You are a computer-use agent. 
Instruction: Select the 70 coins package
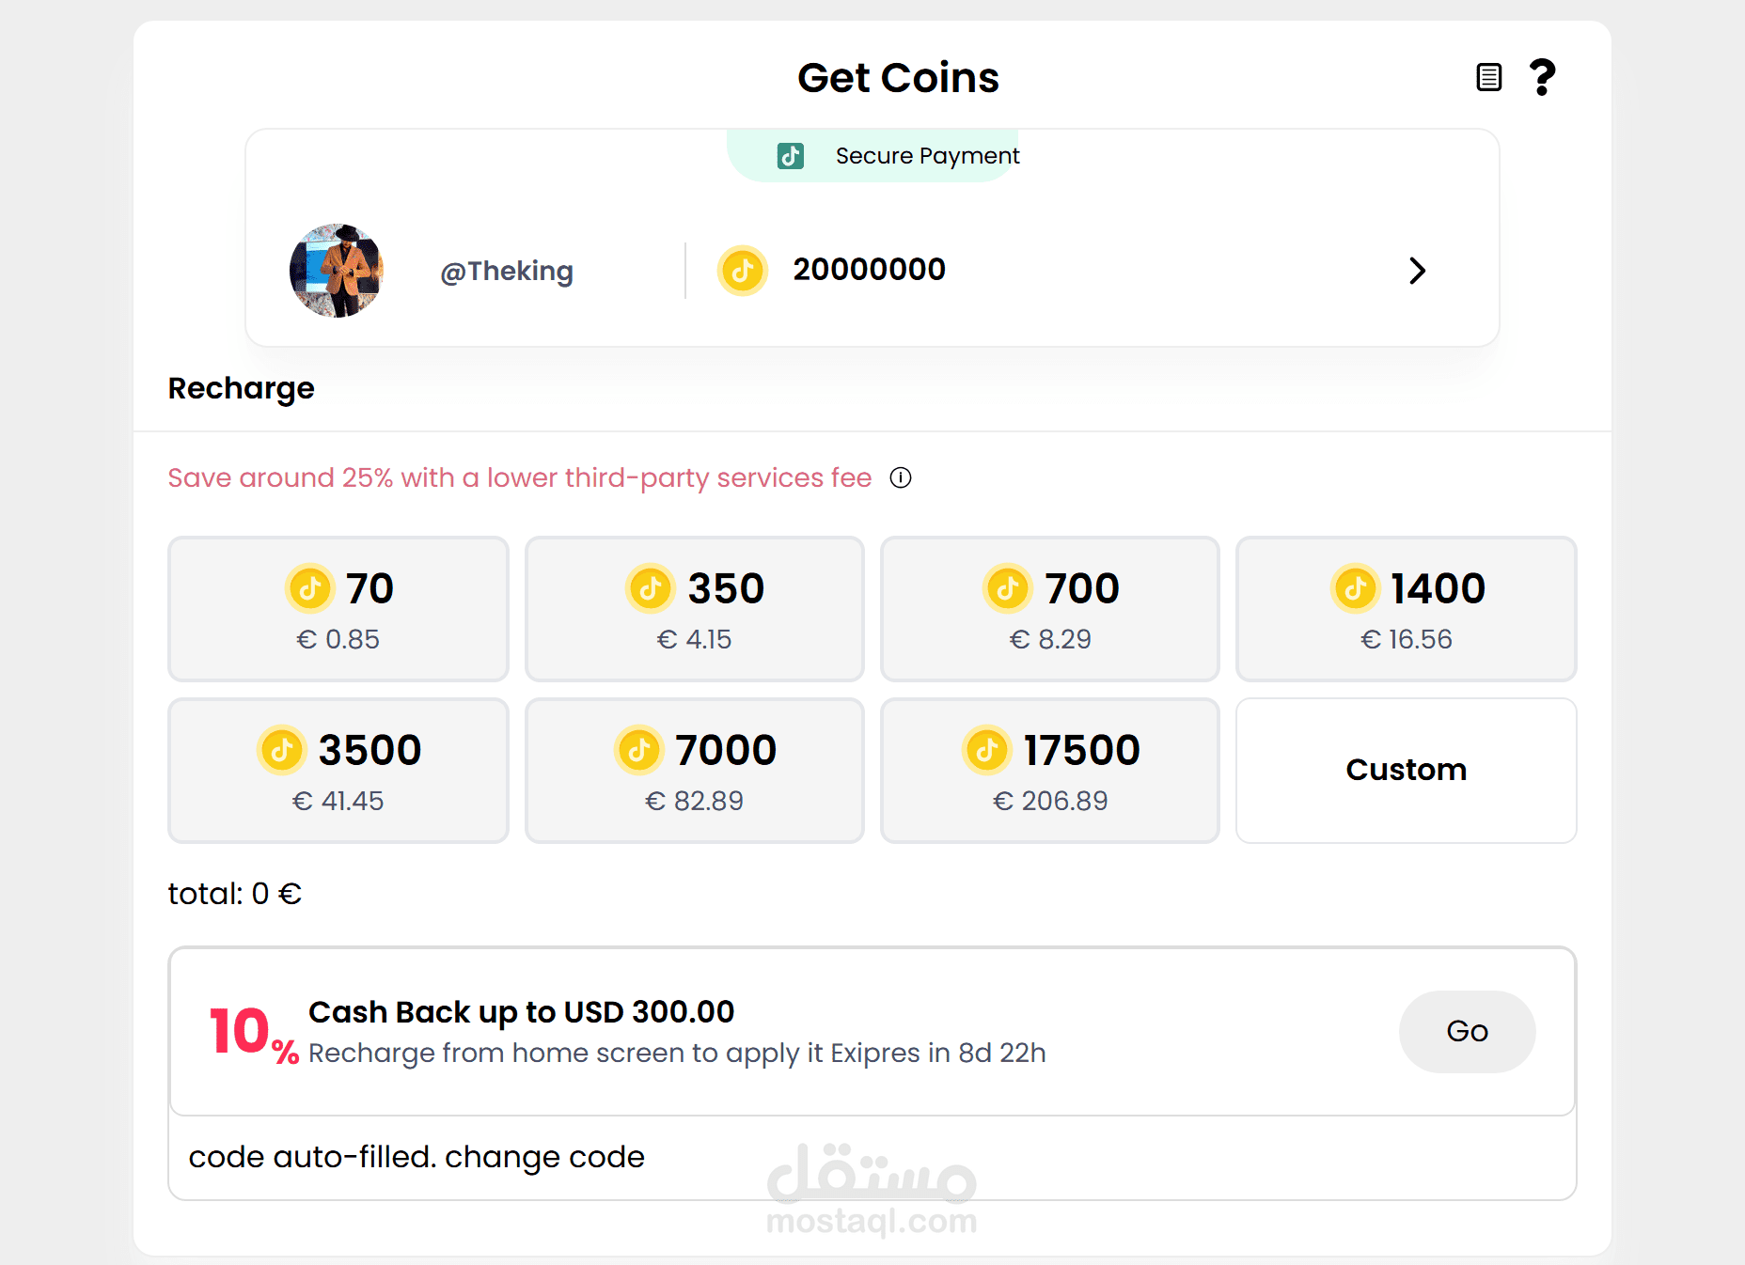pyautogui.click(x=338, y=609)
